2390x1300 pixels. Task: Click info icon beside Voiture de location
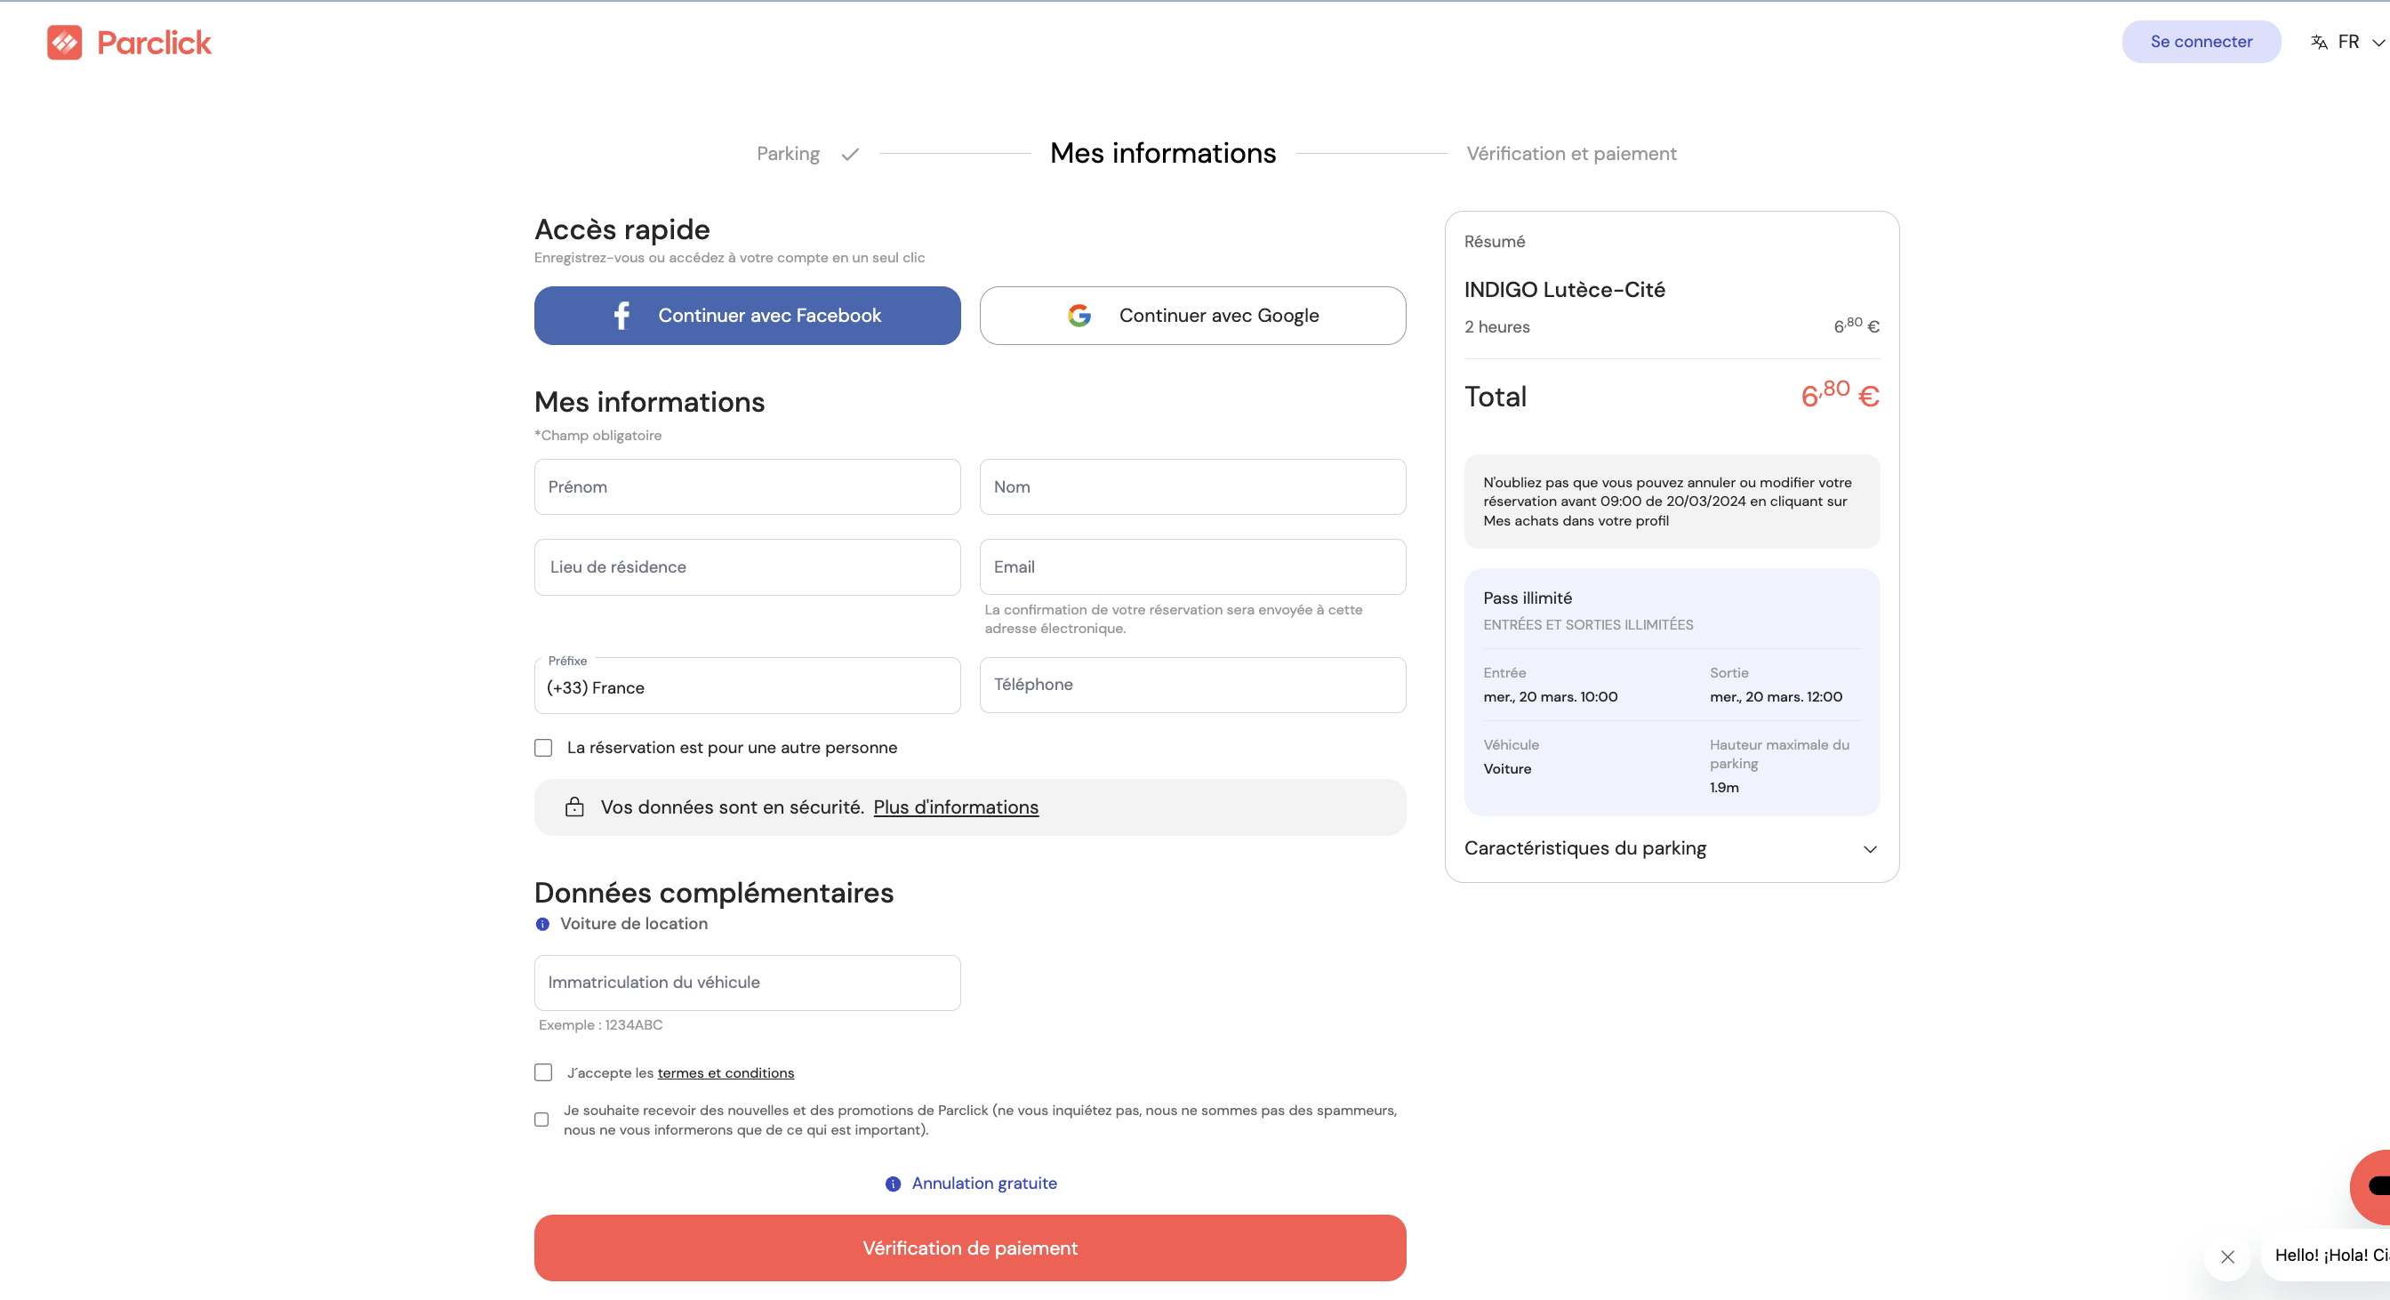click(542, 924)
